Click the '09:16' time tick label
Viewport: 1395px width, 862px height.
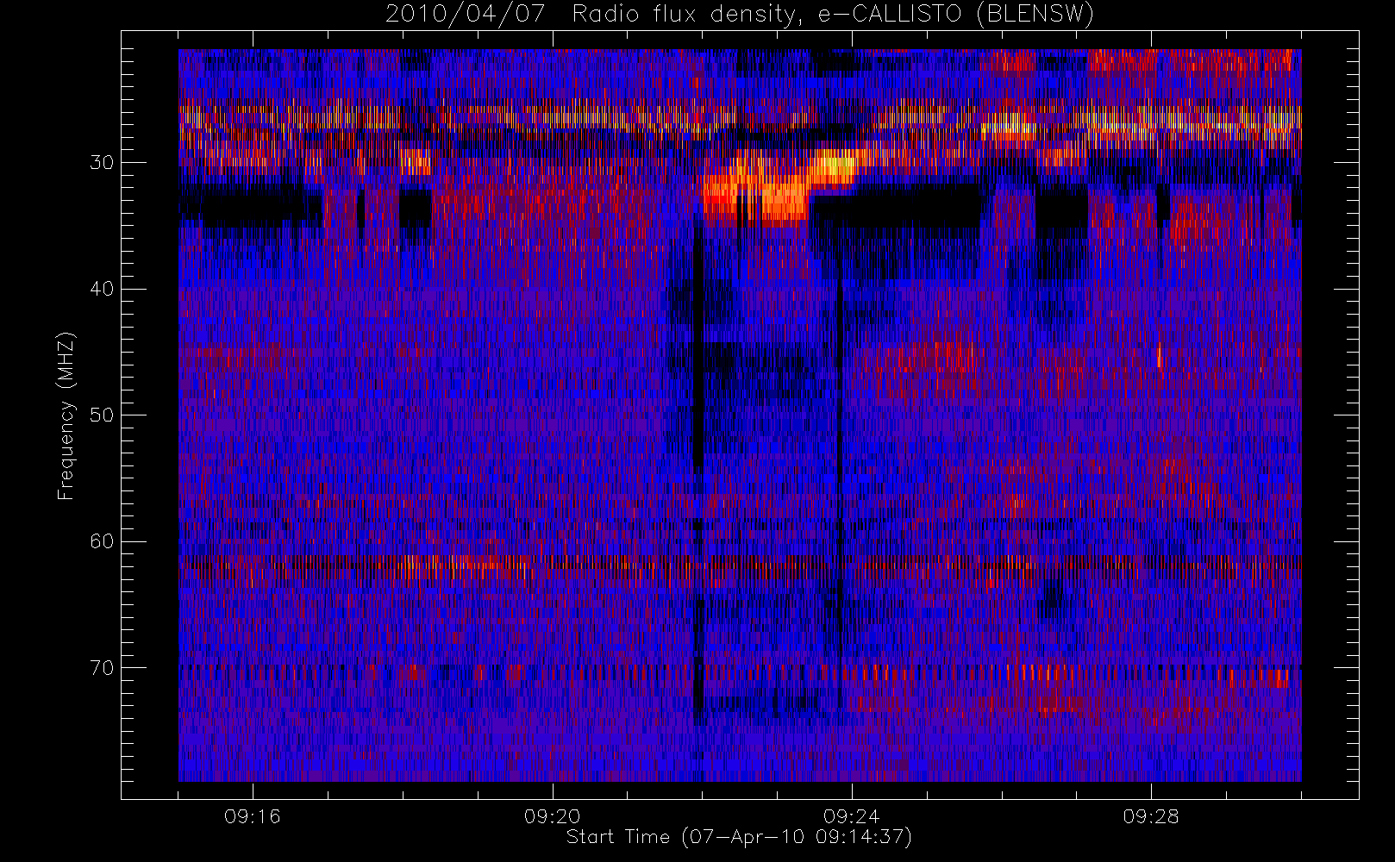pos(253,816)
